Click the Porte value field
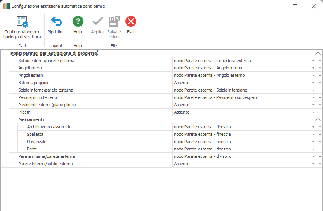Image resolution: width=323 pixels, height=211 pixels. pos(241,149)
